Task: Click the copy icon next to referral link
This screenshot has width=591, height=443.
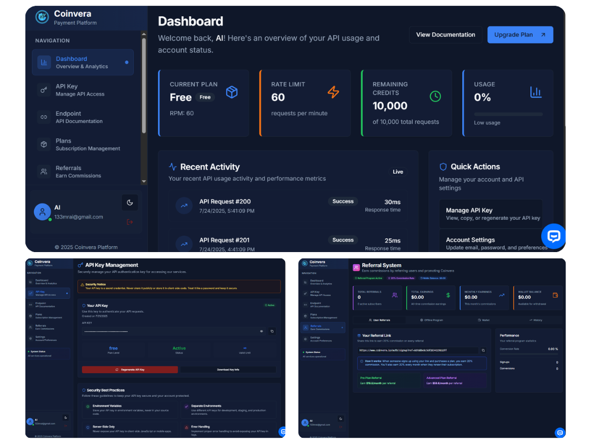Action: [x=484, y=350]
